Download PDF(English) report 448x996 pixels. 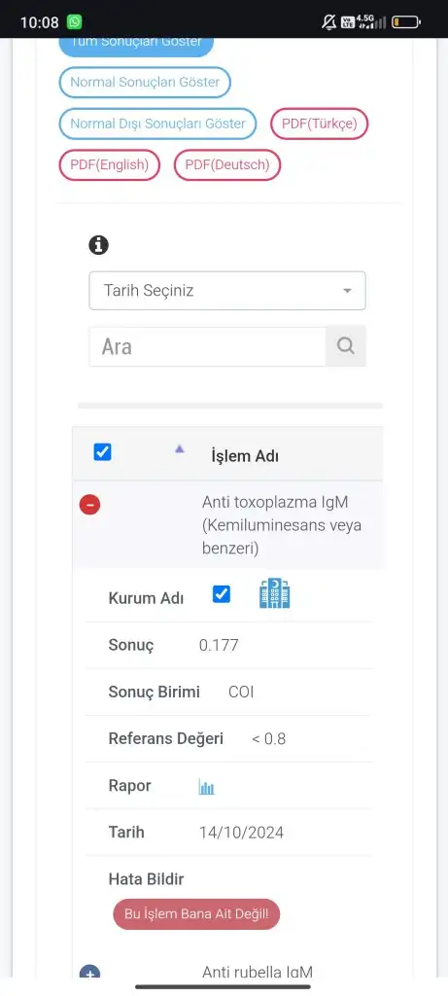[109, 165]
